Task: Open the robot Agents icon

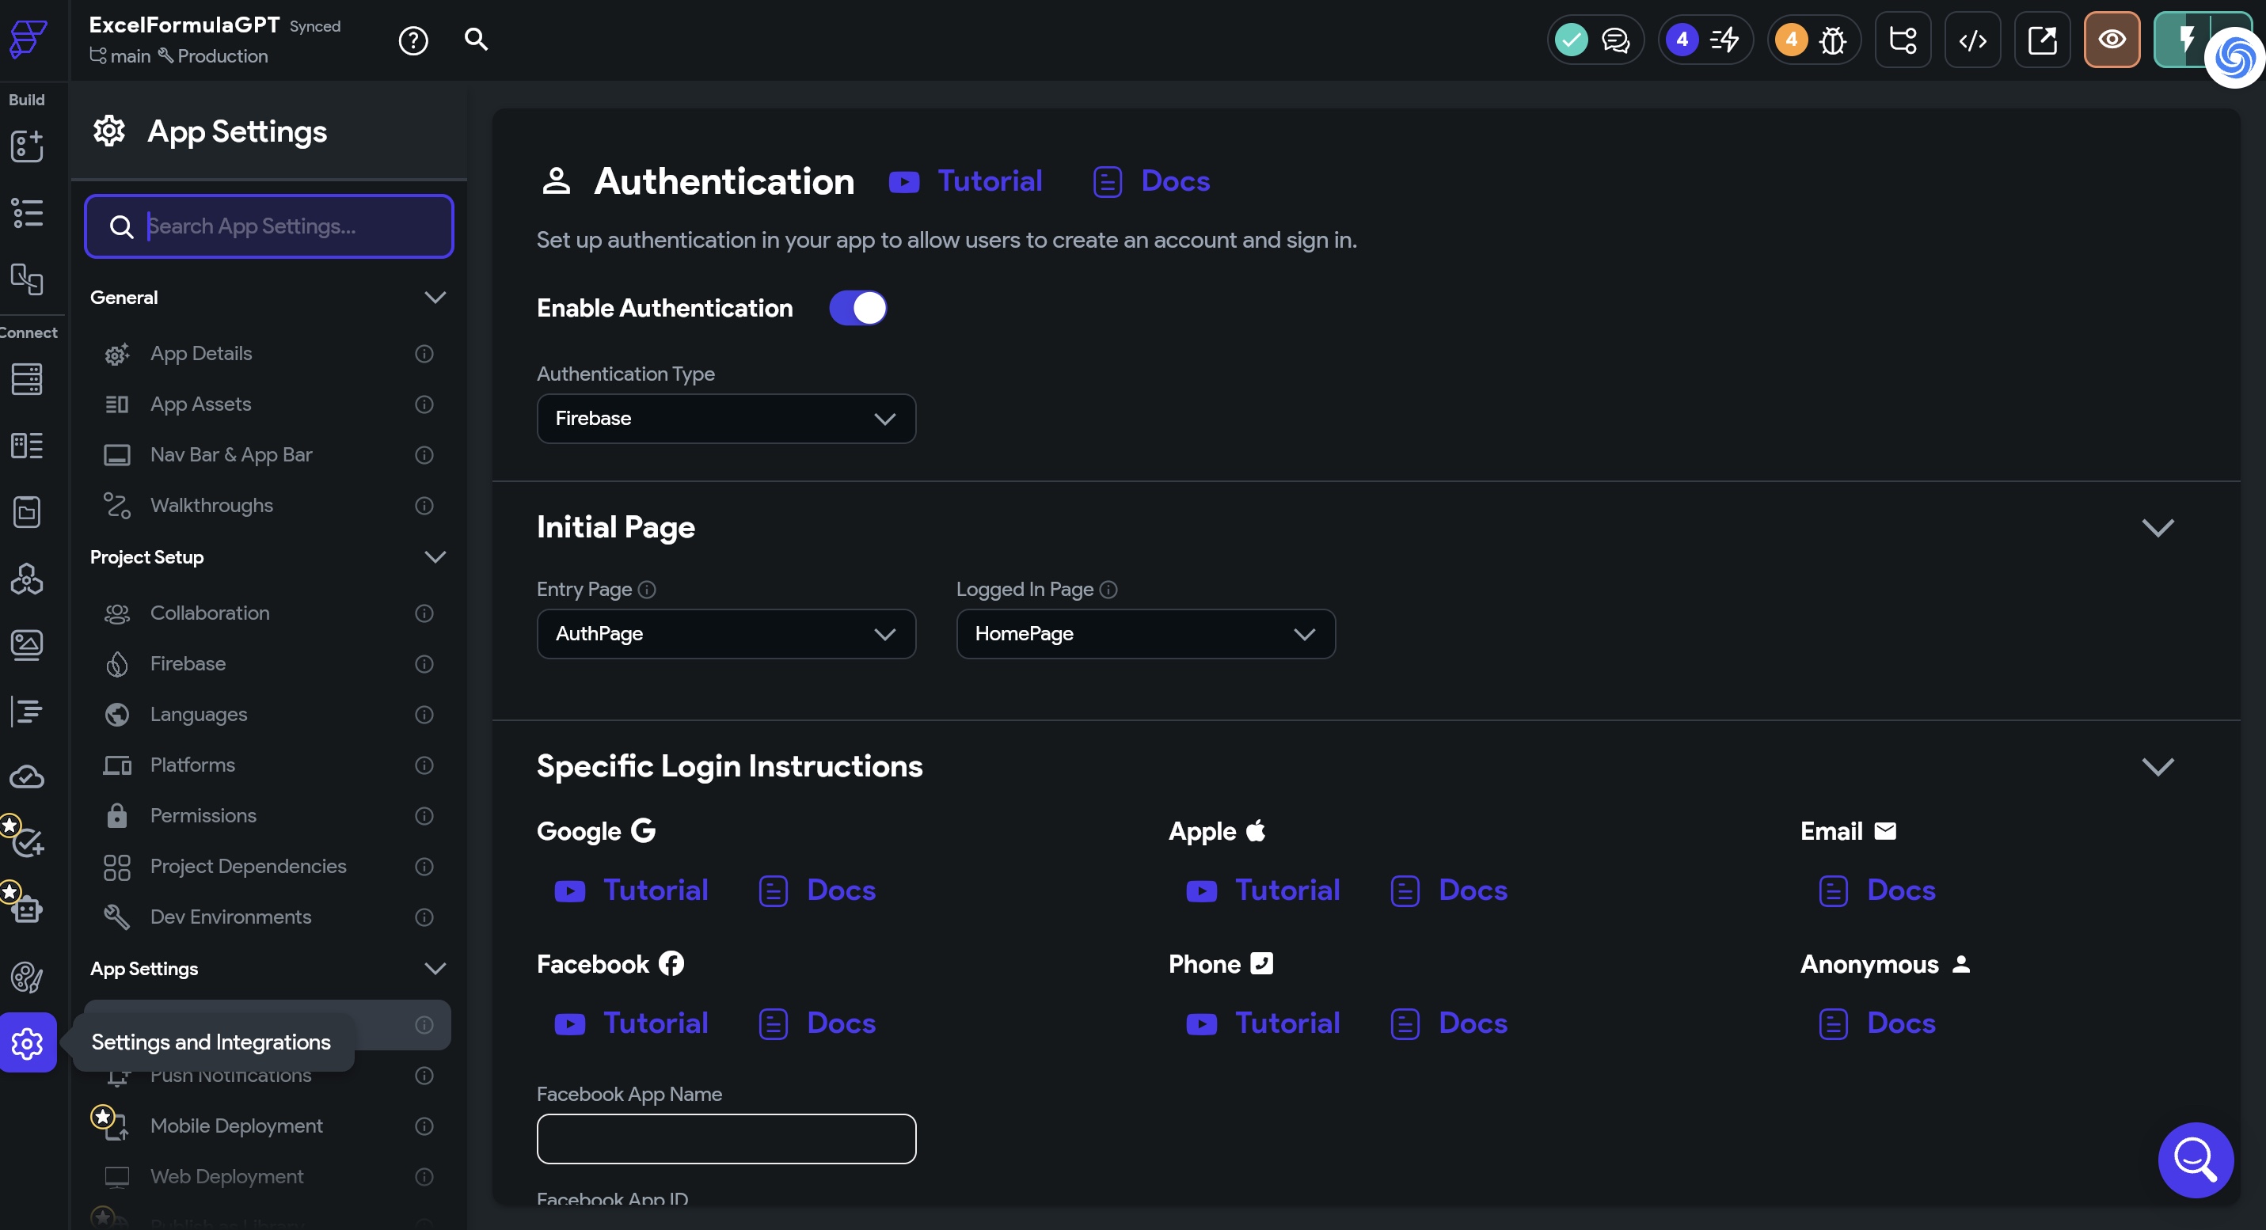Action: 26,909
